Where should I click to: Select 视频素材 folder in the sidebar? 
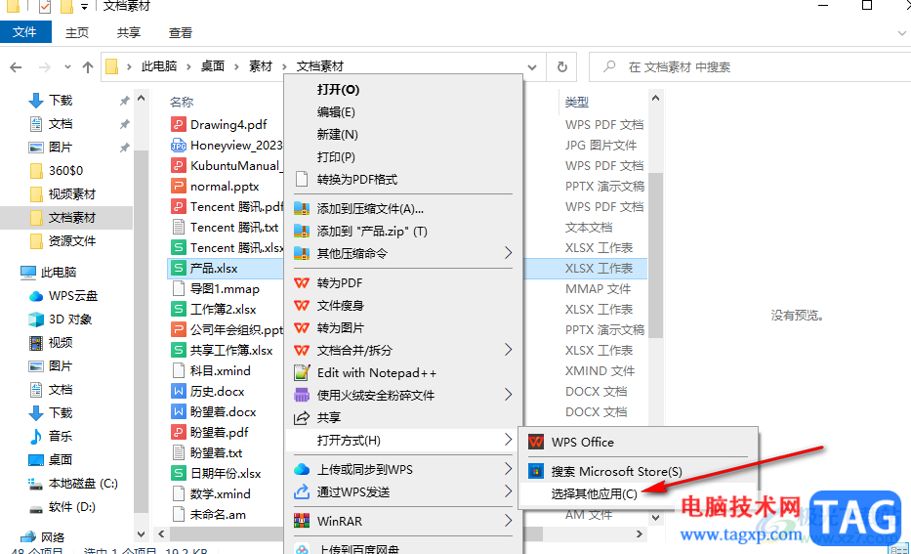[x=72, y=194]
